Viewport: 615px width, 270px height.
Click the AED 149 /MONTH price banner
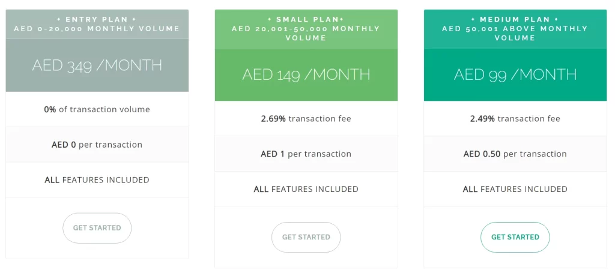coord(306,74)
